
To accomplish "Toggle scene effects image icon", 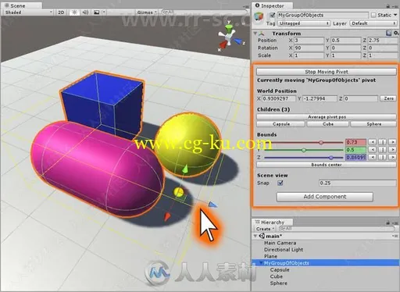I will (x=96, y=12).
